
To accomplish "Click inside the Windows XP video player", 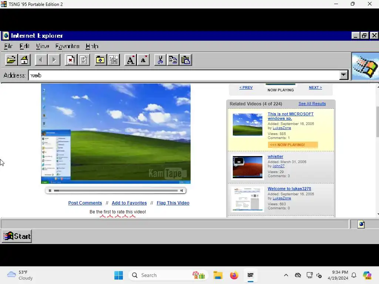I will tap(116, 133).
